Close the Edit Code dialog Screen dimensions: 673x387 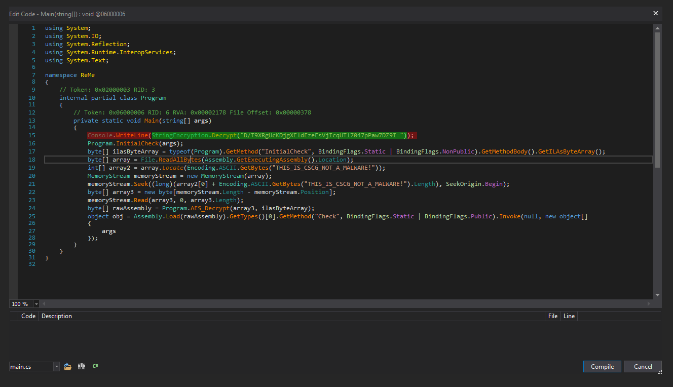[655, 14]
